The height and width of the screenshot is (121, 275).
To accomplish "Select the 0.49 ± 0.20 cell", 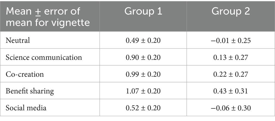I will coord(143,41).
